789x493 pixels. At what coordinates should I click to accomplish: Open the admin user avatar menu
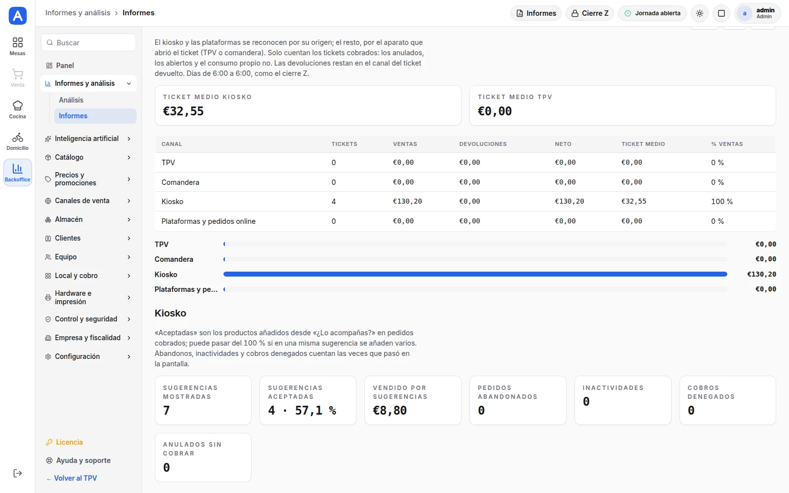(757, 13)
